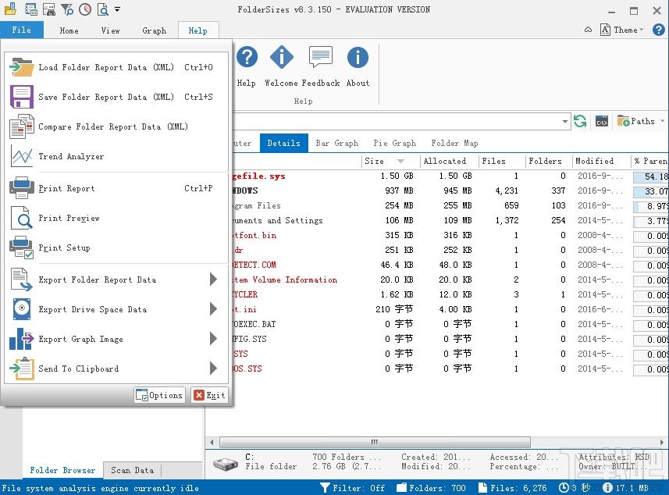669x495 pixels.
Task: Switch to the View ribbon tab
Action: click(111, 30)
